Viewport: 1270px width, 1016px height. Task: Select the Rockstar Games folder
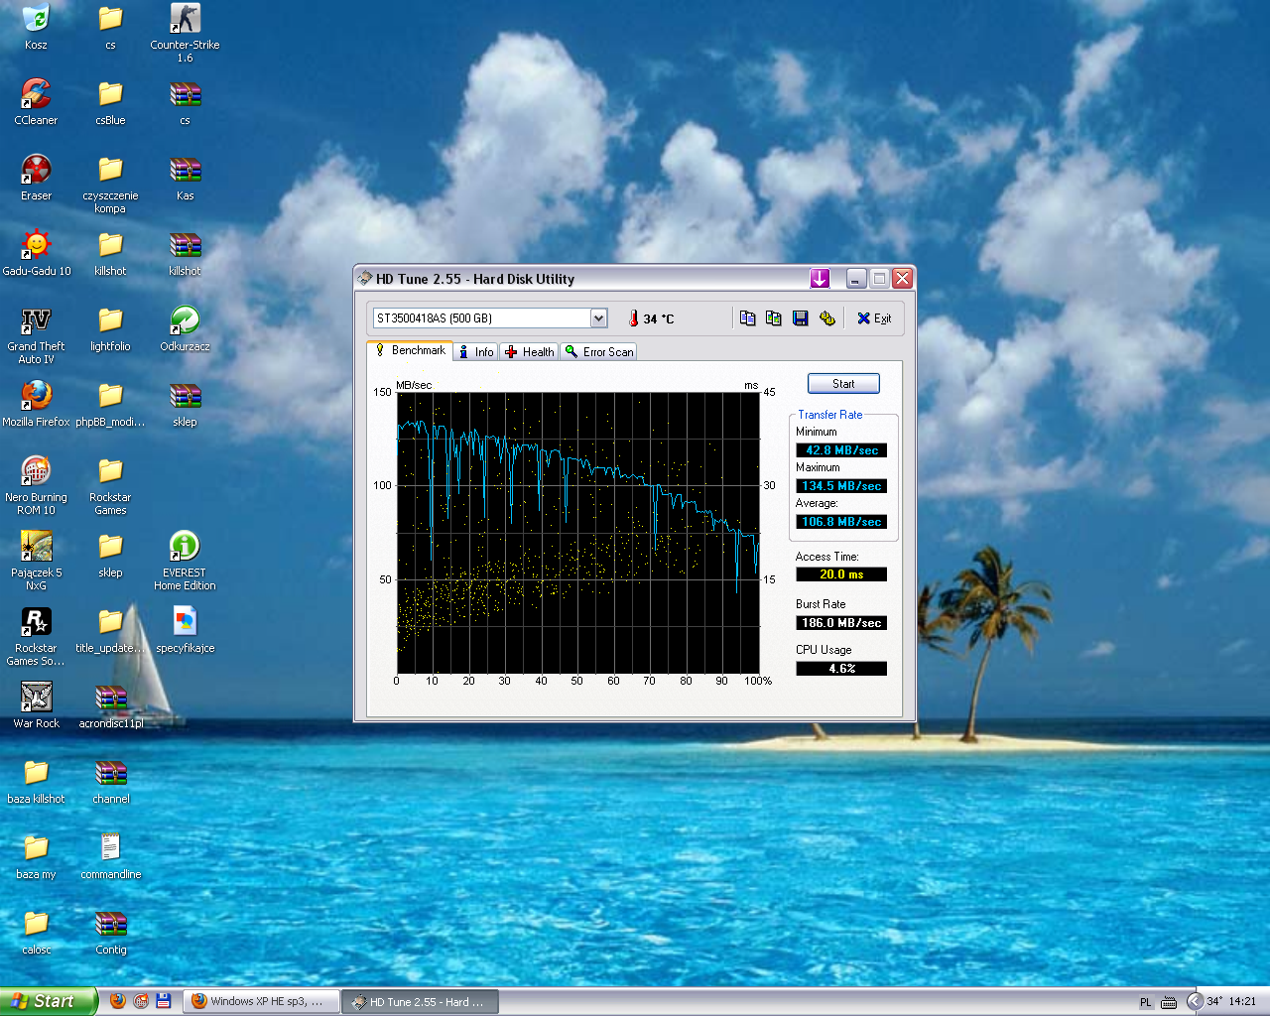(x=110, y=485)
